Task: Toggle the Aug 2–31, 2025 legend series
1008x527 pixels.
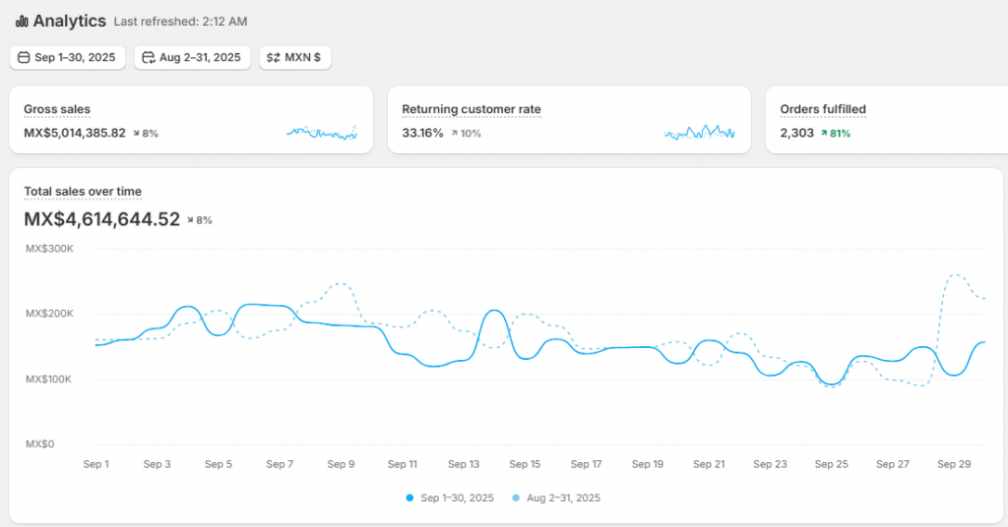Action: (x=556, y=498)
